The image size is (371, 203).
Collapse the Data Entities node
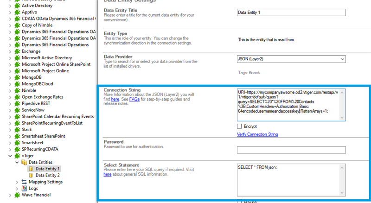pos(17,162)
